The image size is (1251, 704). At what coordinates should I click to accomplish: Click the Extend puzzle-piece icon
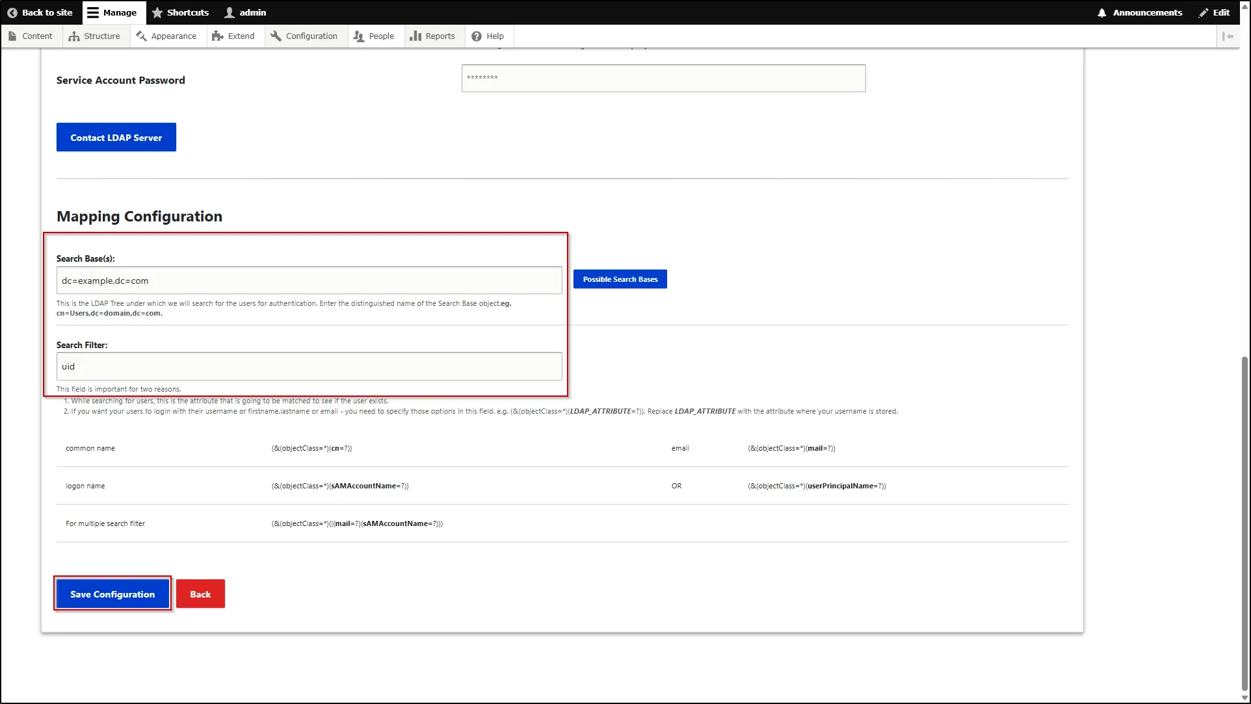(x=218, y=36)
